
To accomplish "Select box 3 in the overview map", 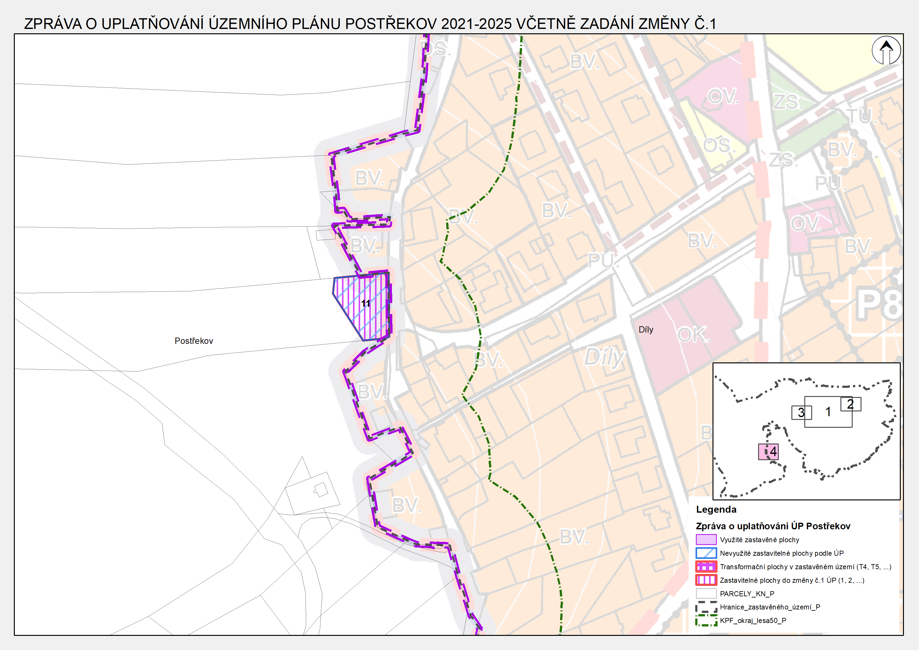I will [801, 413].
